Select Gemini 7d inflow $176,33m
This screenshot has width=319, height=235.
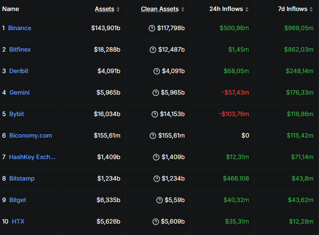300,93
